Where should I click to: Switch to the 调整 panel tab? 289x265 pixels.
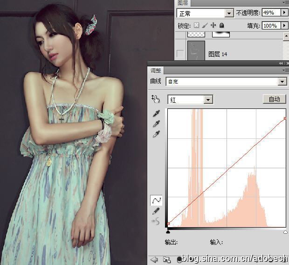[155, 71]
